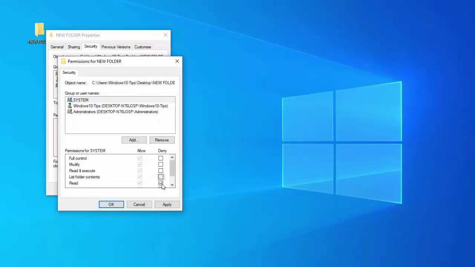Screen dimensions: 475x267
Task: Toggle Allow checkbox for List folder contents
Action: click(x=140, y=177)
